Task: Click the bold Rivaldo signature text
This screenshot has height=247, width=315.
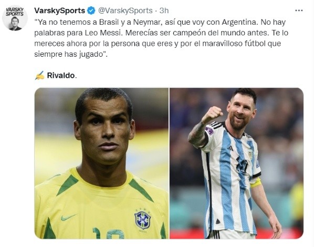Action: pos(61,76)
